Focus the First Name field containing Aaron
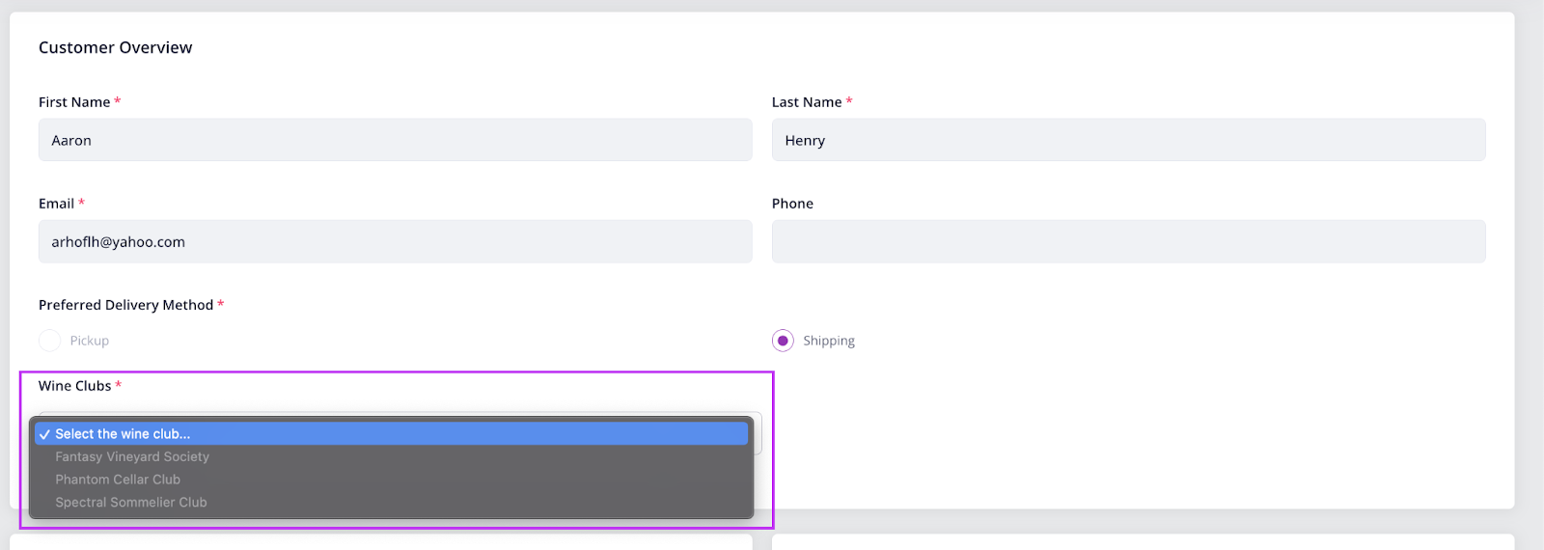The width and height of the screenshot is (1544, 550). point(395,140)
